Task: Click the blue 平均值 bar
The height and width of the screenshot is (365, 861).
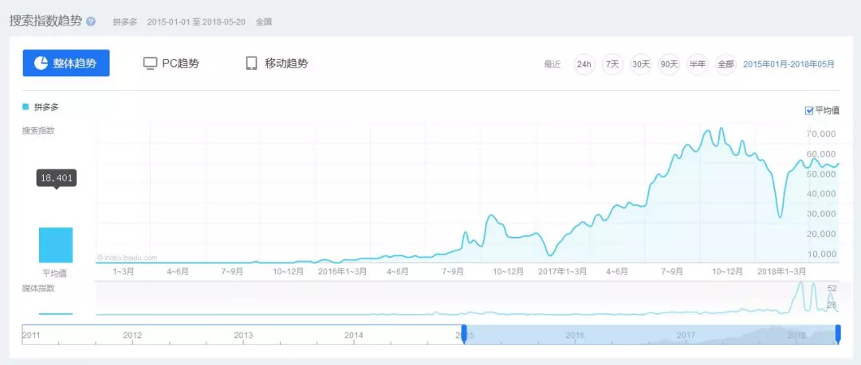Action: click(56, 245)
